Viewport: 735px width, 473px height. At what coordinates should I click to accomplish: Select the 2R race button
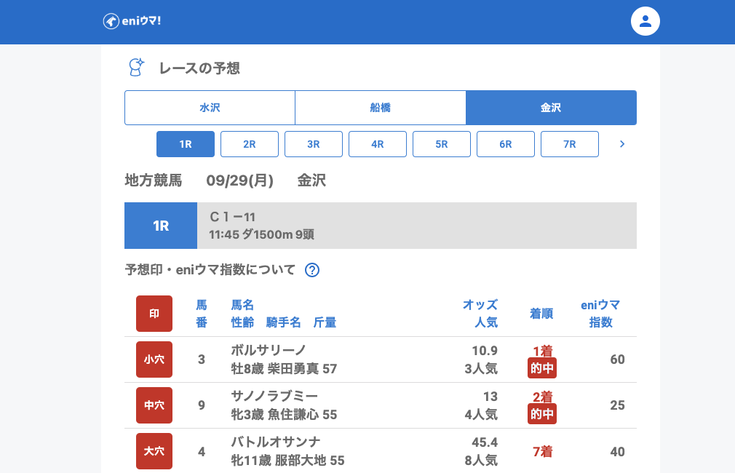tap(250, 144)
